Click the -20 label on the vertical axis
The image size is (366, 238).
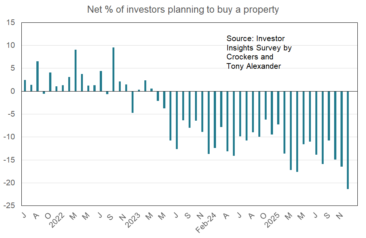click(9, 183)
